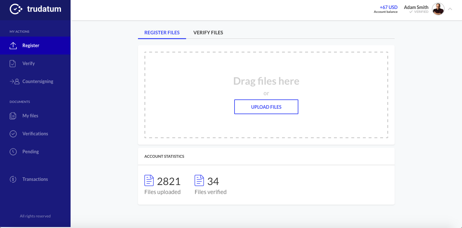
Task: Click the Files verified document icon
Action: (x=199, y=181)
